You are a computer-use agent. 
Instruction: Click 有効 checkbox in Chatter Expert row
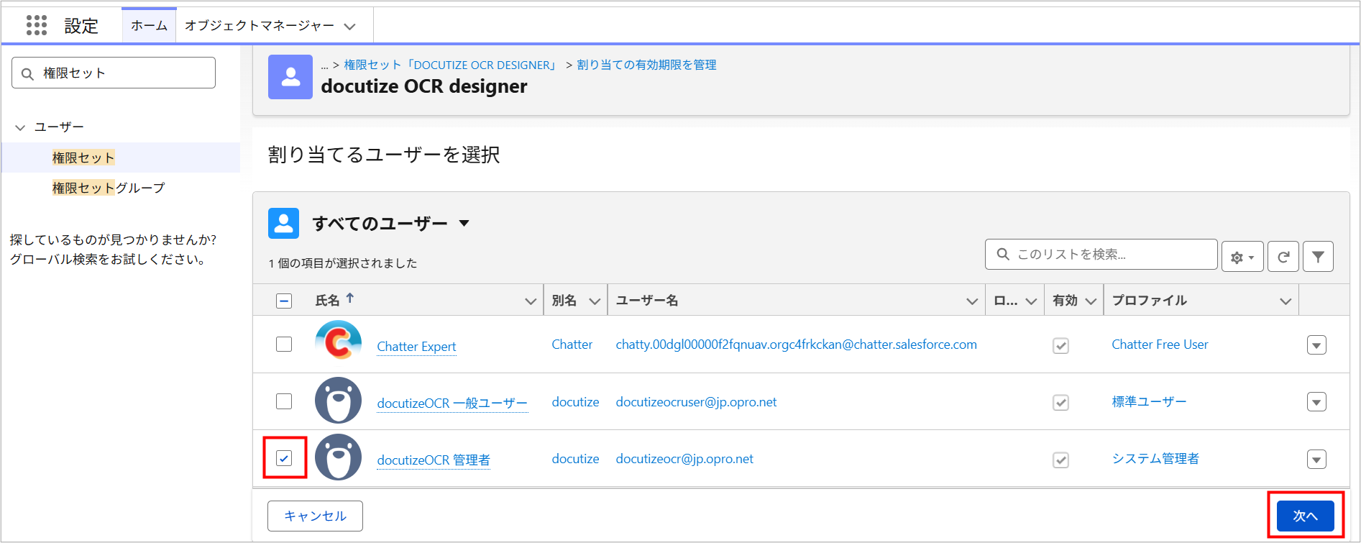click(x=1060, y=345)
